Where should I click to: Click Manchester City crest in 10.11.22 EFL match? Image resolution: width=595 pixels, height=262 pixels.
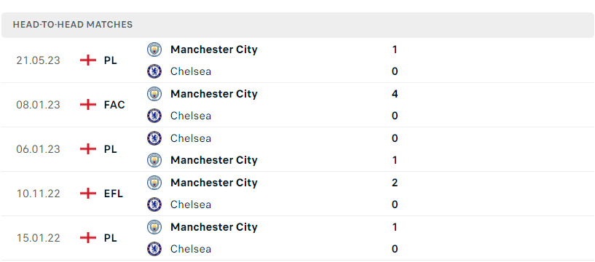point(154,183)
